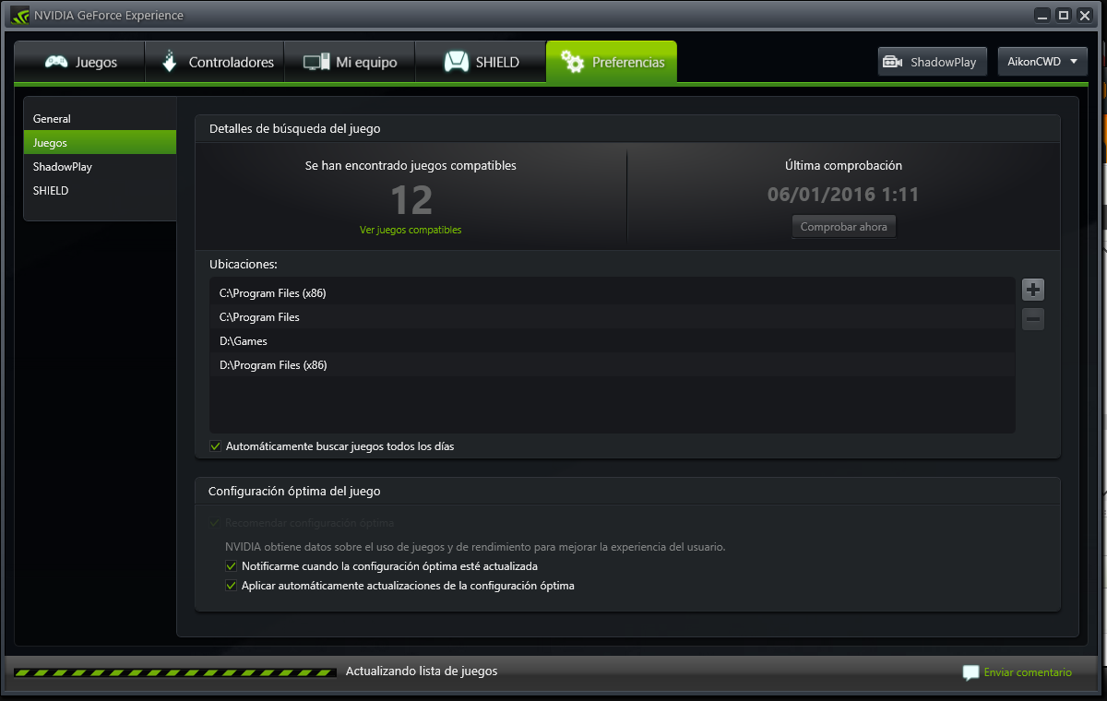
Task: Add a new game location with plus icon
Action: [x=1033, y=290]
